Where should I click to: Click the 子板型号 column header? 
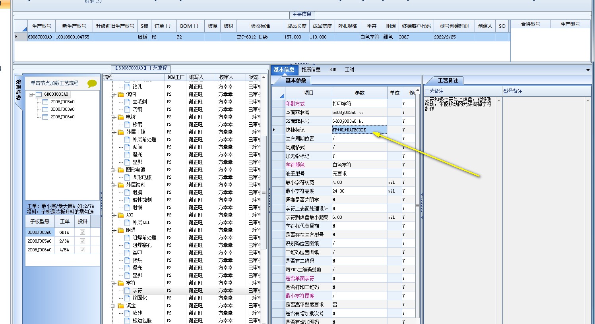[x=40, y=222]
